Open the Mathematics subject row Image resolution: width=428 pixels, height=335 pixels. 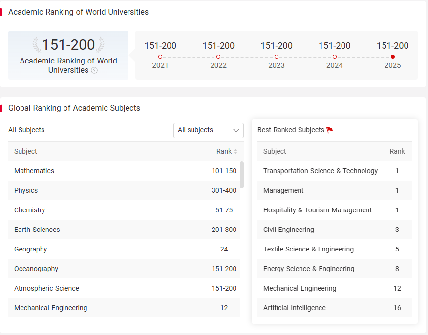coord(124,171)
